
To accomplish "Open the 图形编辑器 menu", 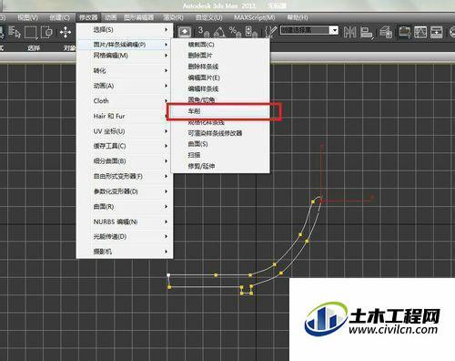I will pos(138,17).
